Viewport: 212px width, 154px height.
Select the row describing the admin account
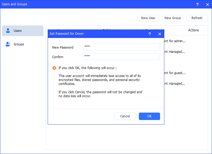[x=185, y=41]
